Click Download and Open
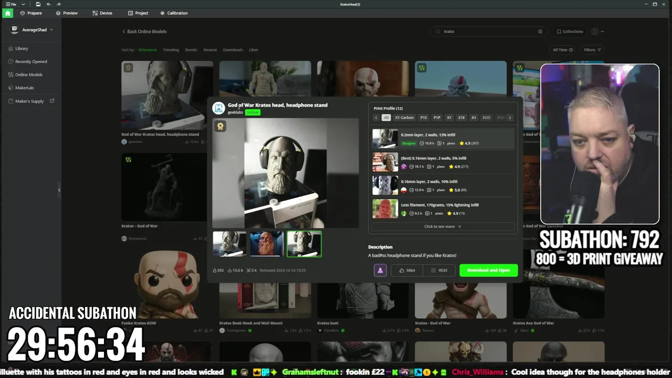Image resolution: width=672 pixels, height=378 pixels. click(488, 270)
